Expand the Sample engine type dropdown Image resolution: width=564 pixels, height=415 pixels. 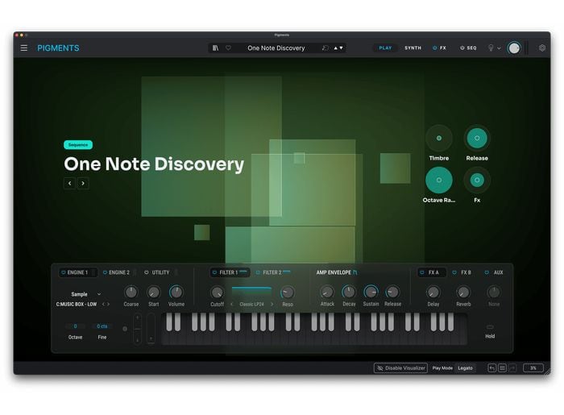click(85, 294)
